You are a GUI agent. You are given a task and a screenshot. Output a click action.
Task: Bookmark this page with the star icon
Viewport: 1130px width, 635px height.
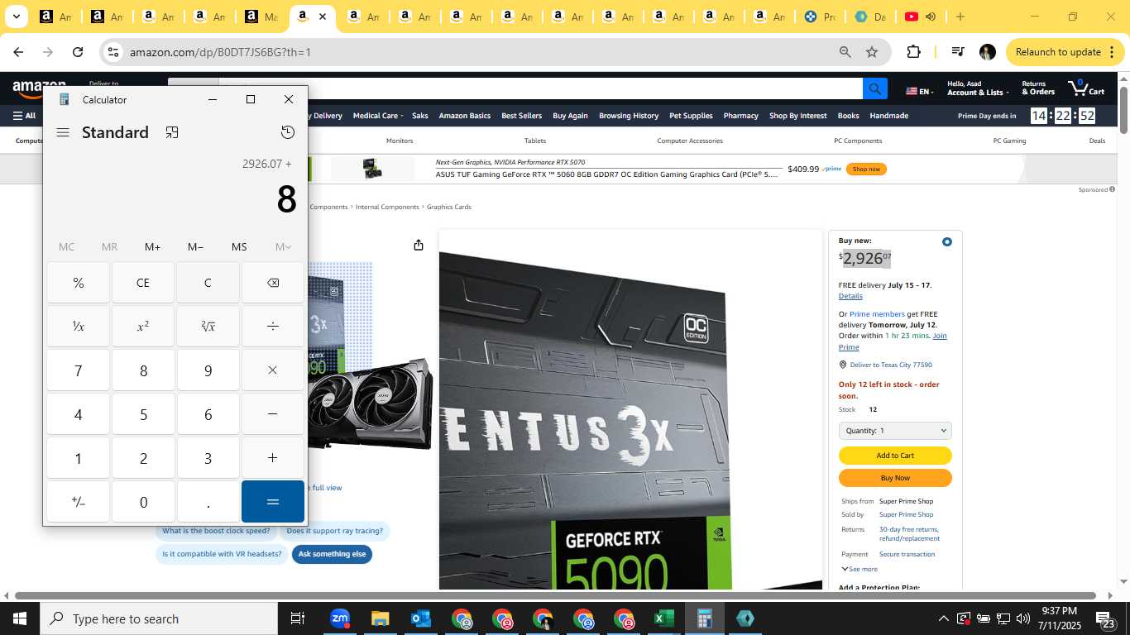(x=872, y=52)
